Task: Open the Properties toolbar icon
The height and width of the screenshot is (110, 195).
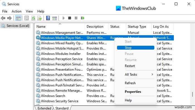Action: point(26,18)
